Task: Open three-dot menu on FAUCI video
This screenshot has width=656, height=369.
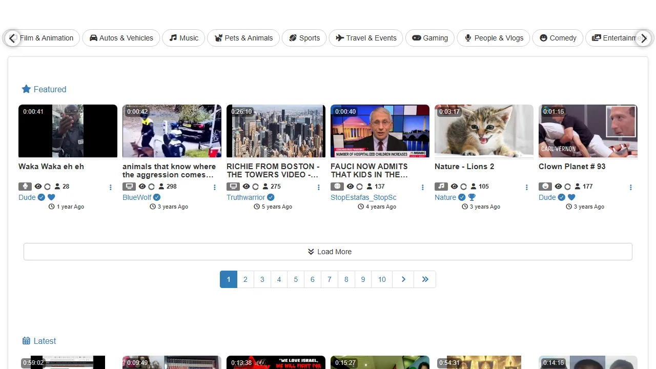Action: pos(422,187)
